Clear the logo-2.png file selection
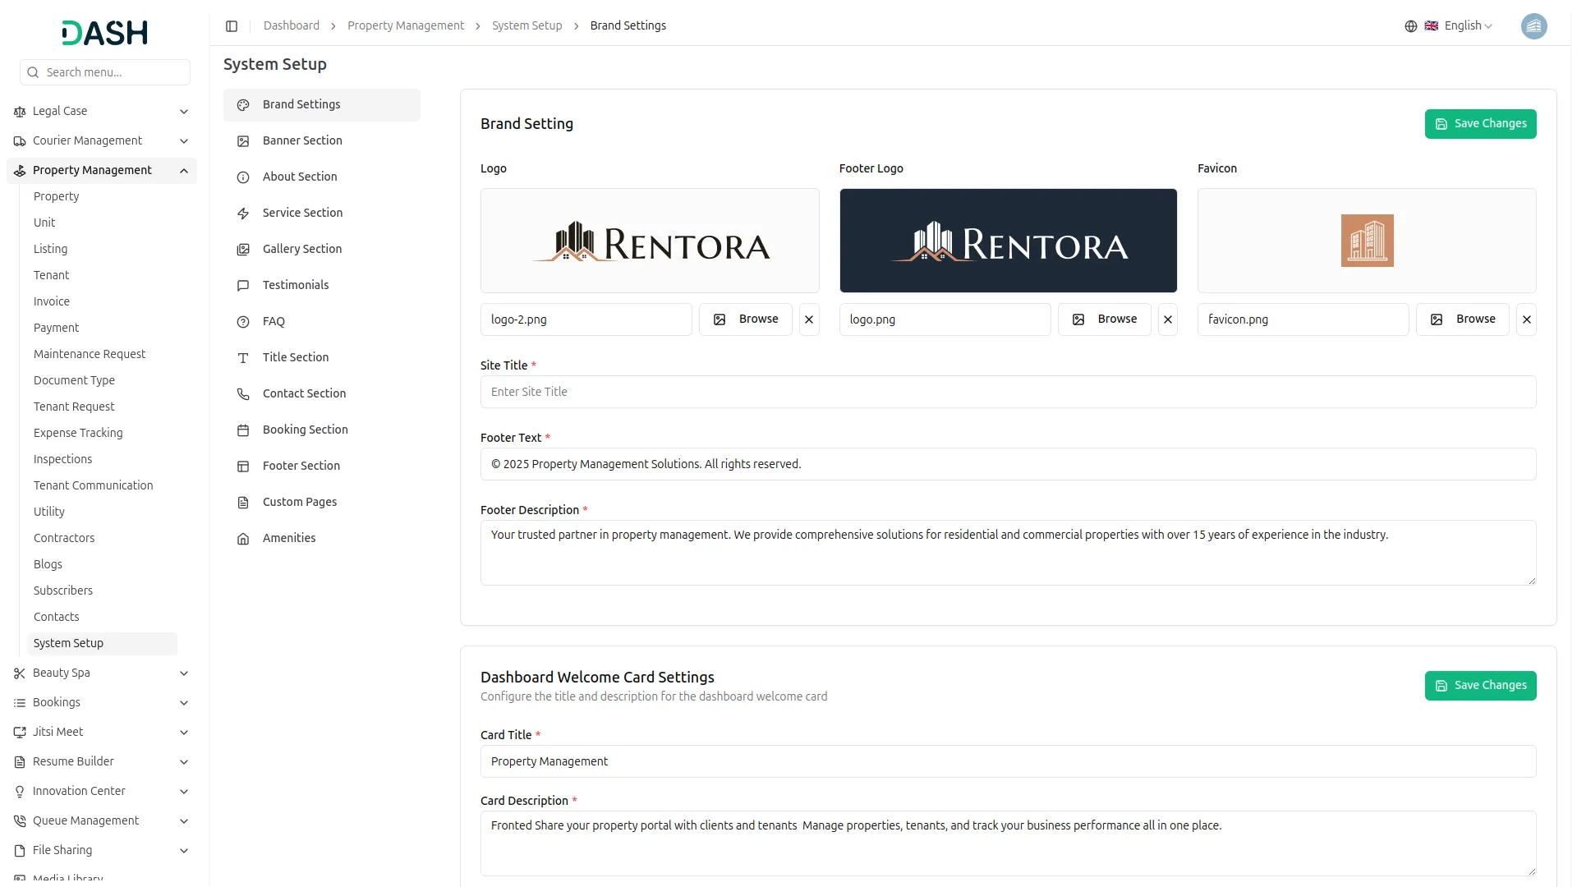The width and height of the screenshot is (1577, 887). [809, 319]
